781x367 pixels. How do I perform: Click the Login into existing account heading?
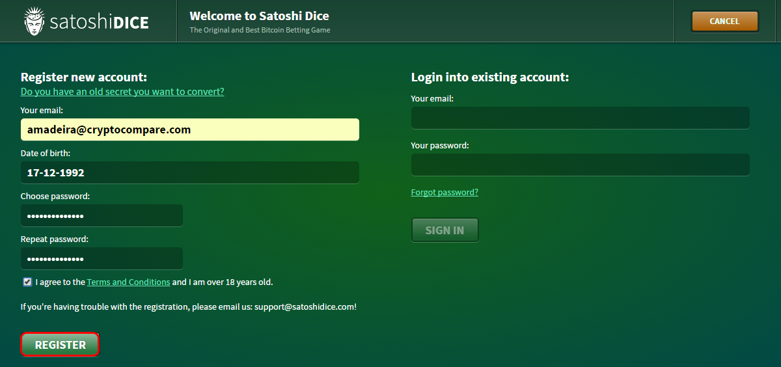click(x=490, y=77)
